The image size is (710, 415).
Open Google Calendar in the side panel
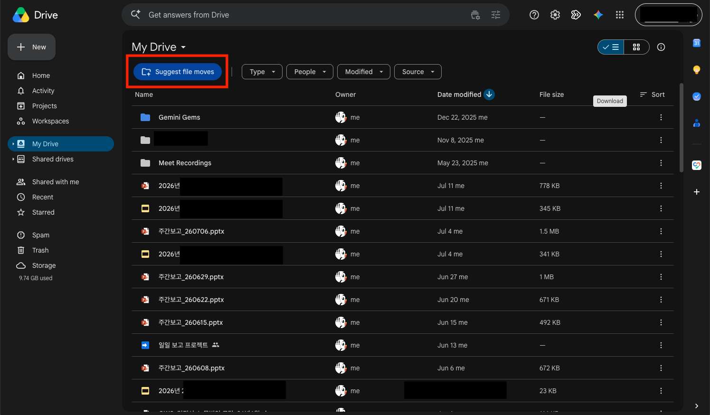pyautogui.click(x=697, y=43)
